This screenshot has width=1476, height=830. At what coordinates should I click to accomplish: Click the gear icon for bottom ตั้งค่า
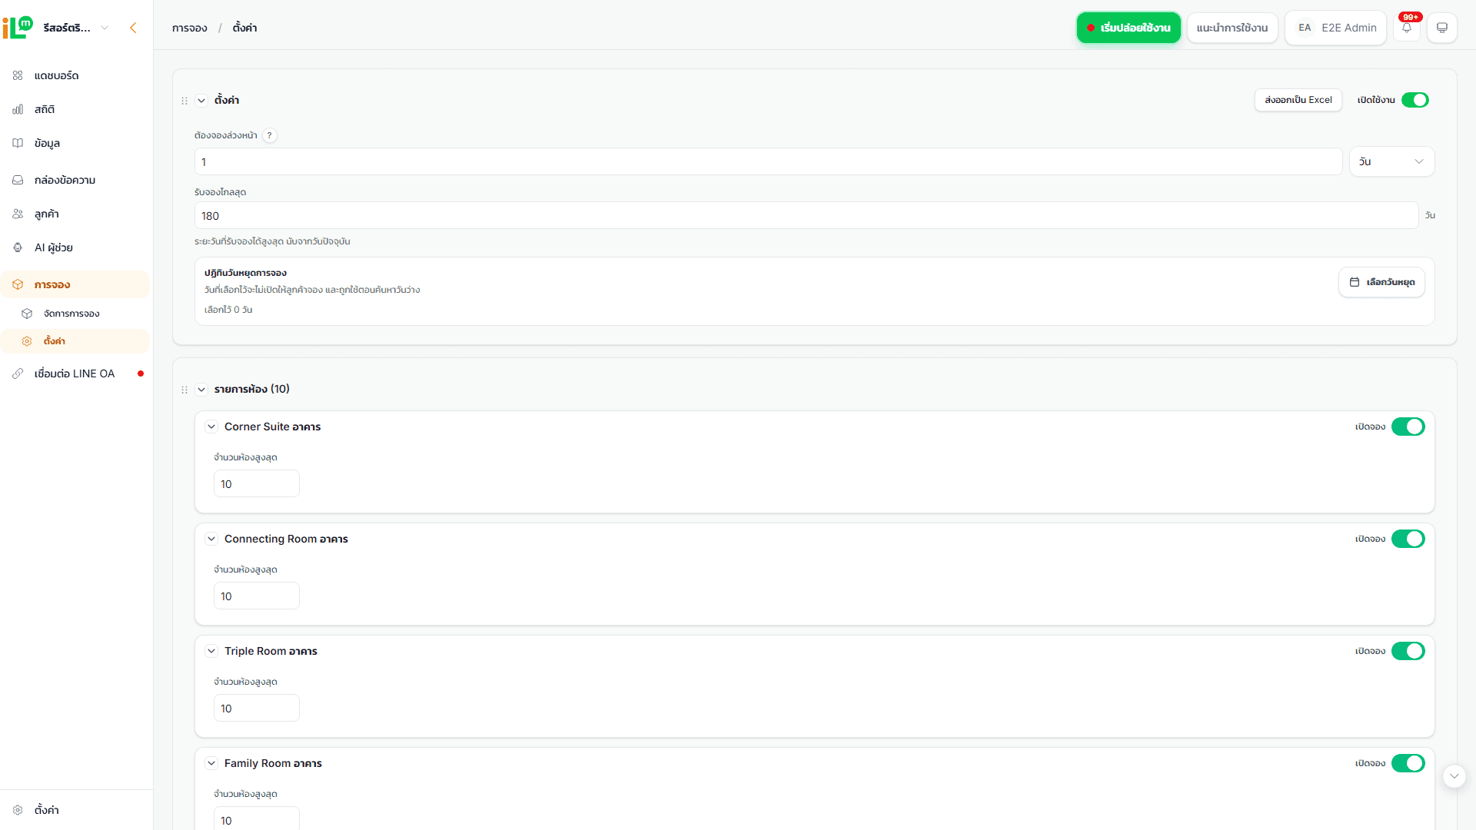tap(18, 810)
